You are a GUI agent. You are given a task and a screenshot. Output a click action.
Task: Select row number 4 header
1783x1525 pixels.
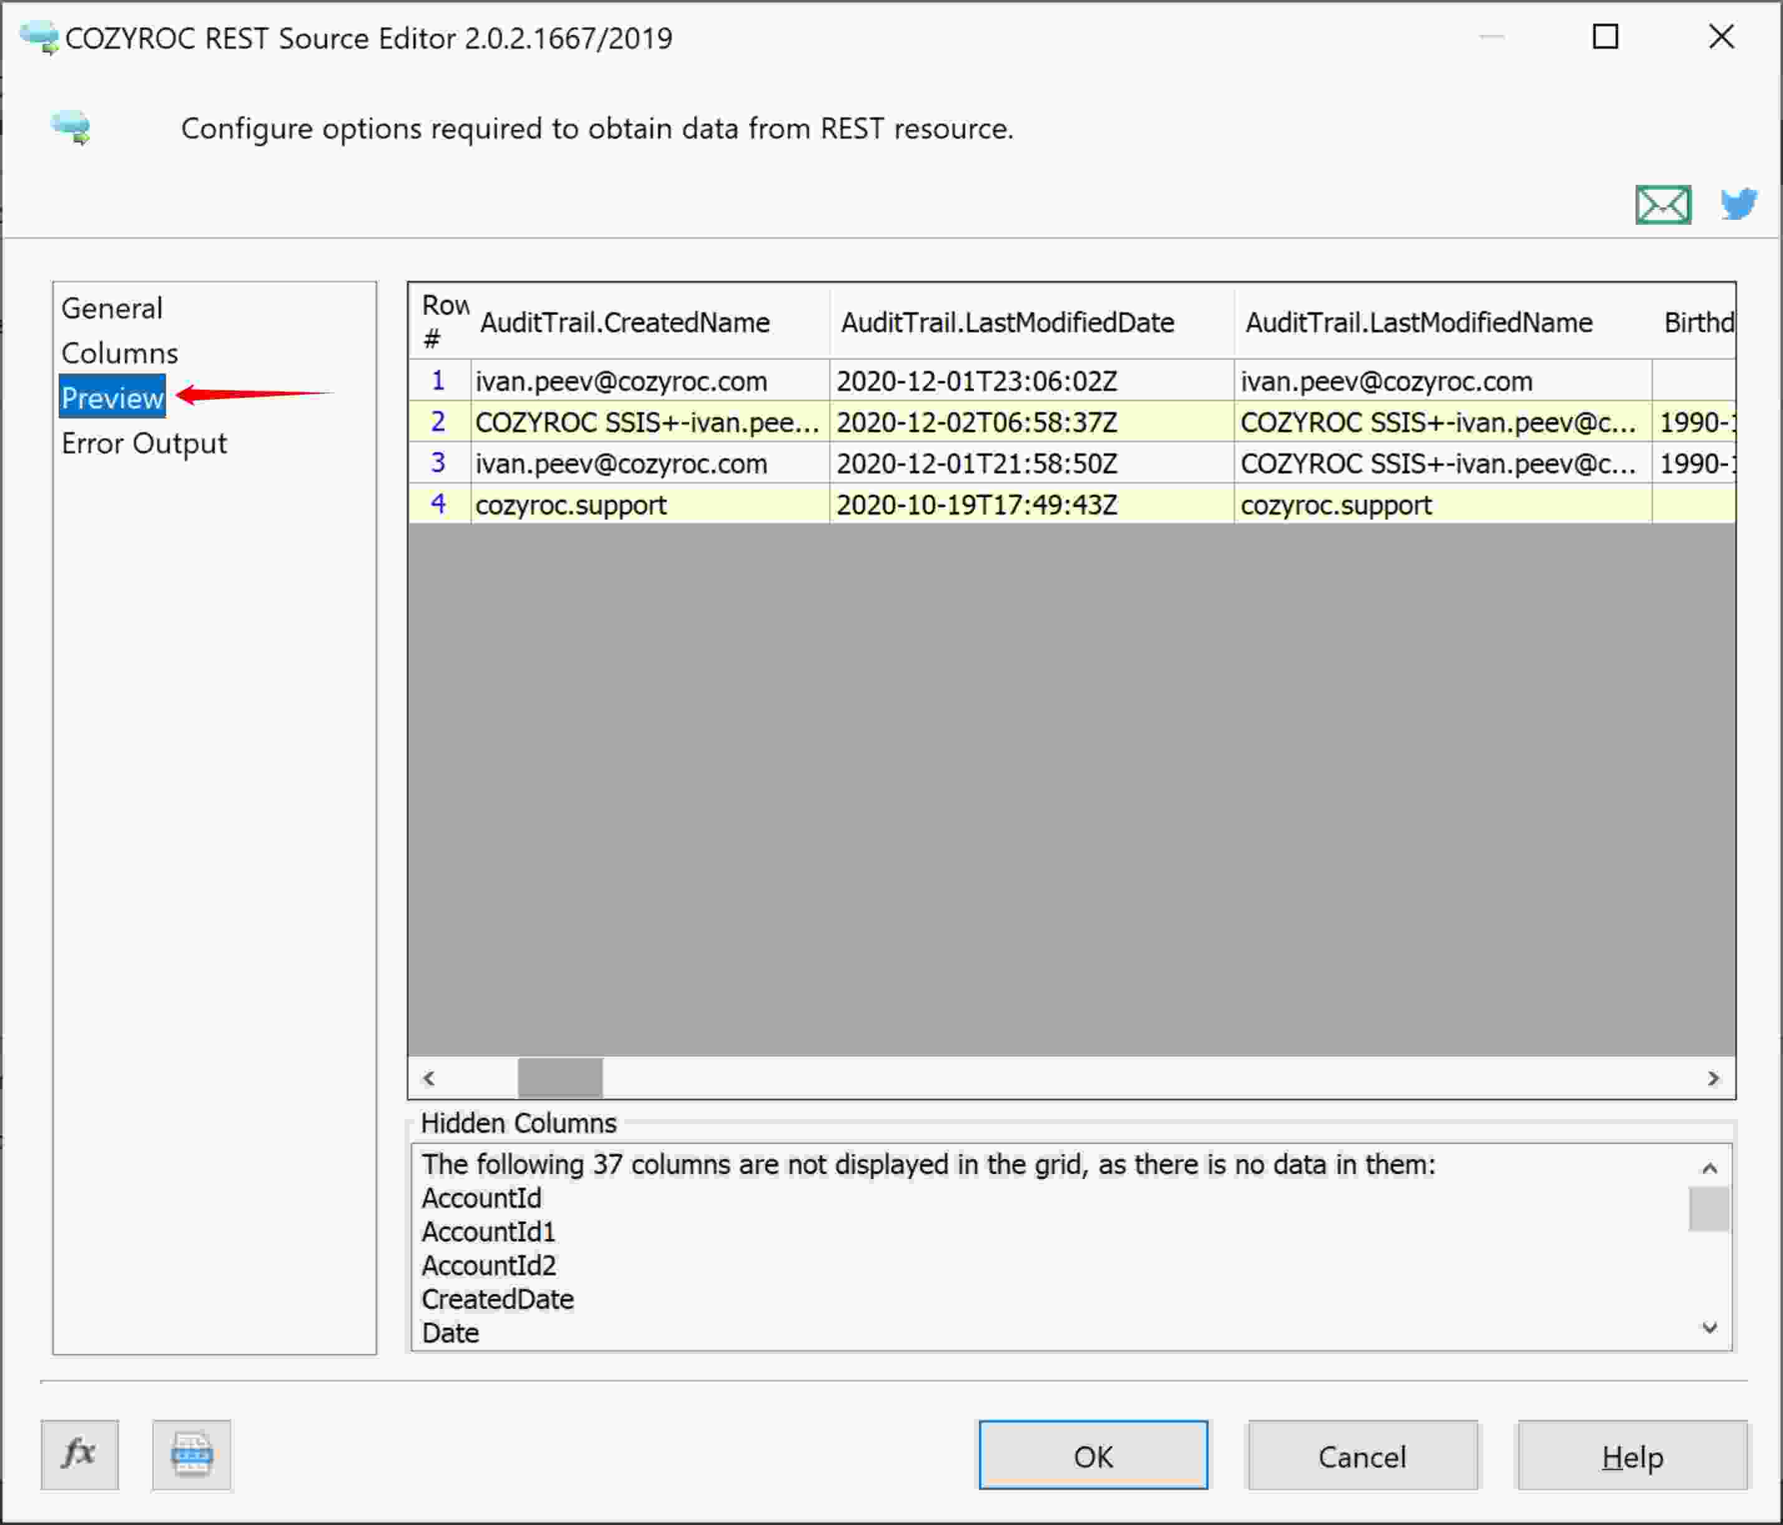[x=440, y=505]
